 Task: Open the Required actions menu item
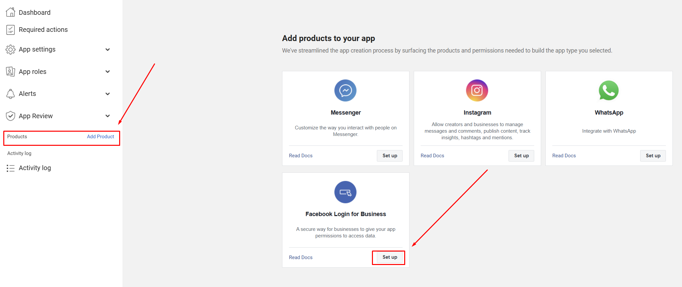point(43,30)
